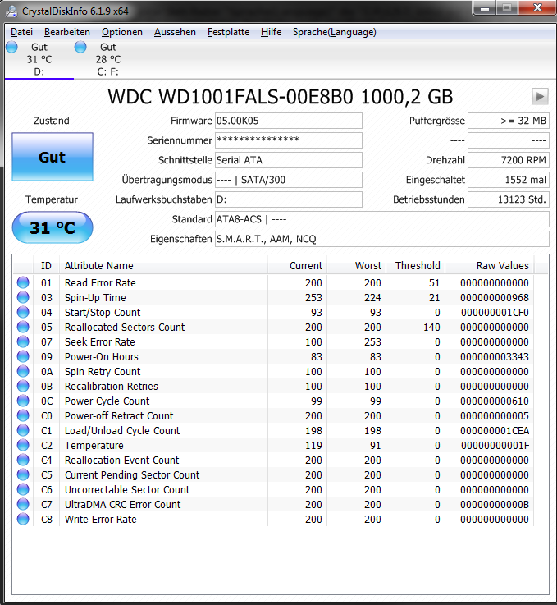Click status orb for UltraDMA CRC Error Count

pos(23,504)
